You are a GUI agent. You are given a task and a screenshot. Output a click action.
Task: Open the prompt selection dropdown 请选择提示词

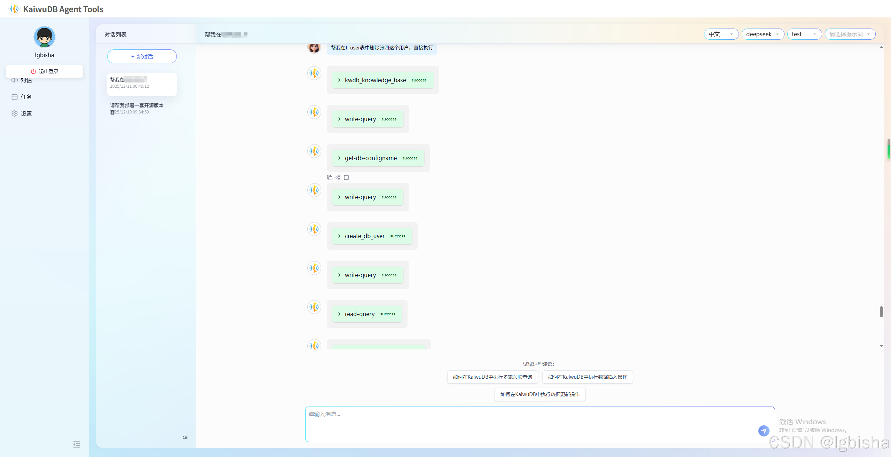coord(850,34)
